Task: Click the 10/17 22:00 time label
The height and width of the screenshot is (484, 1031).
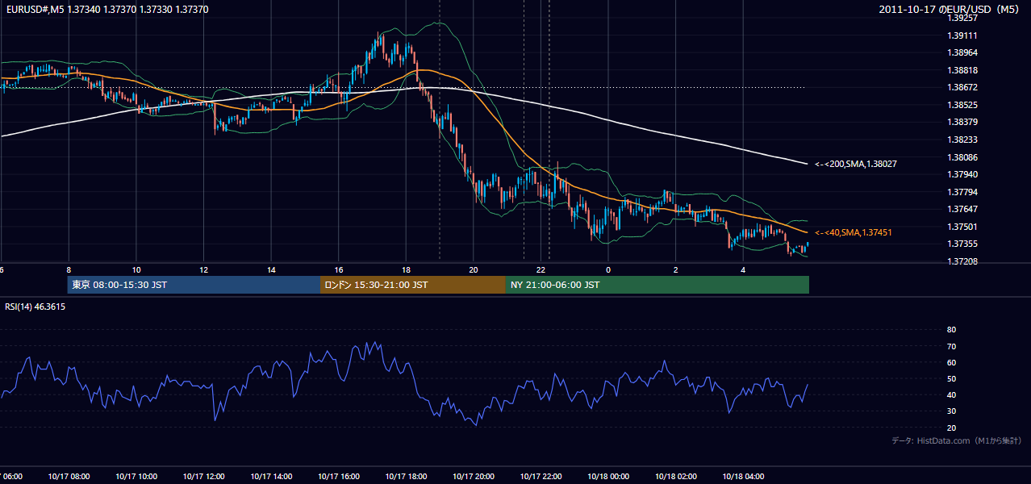Action: pos(541,477)
